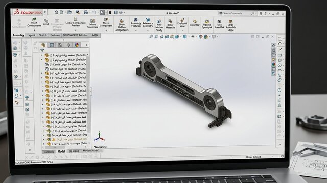Toggle Large Assembly Mode
This screenshot has height=183, width=327.
pyautogui.click(x=230, y=26)
